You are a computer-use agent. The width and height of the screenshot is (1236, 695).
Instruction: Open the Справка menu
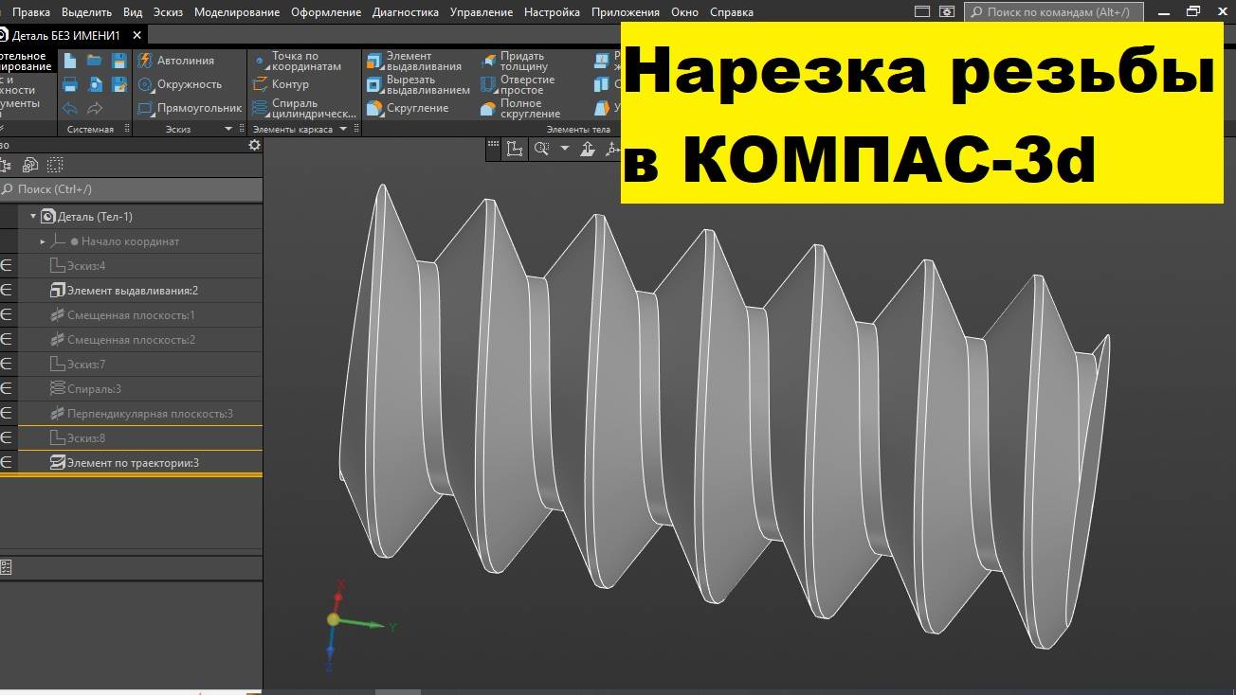[x=732, y=12]
